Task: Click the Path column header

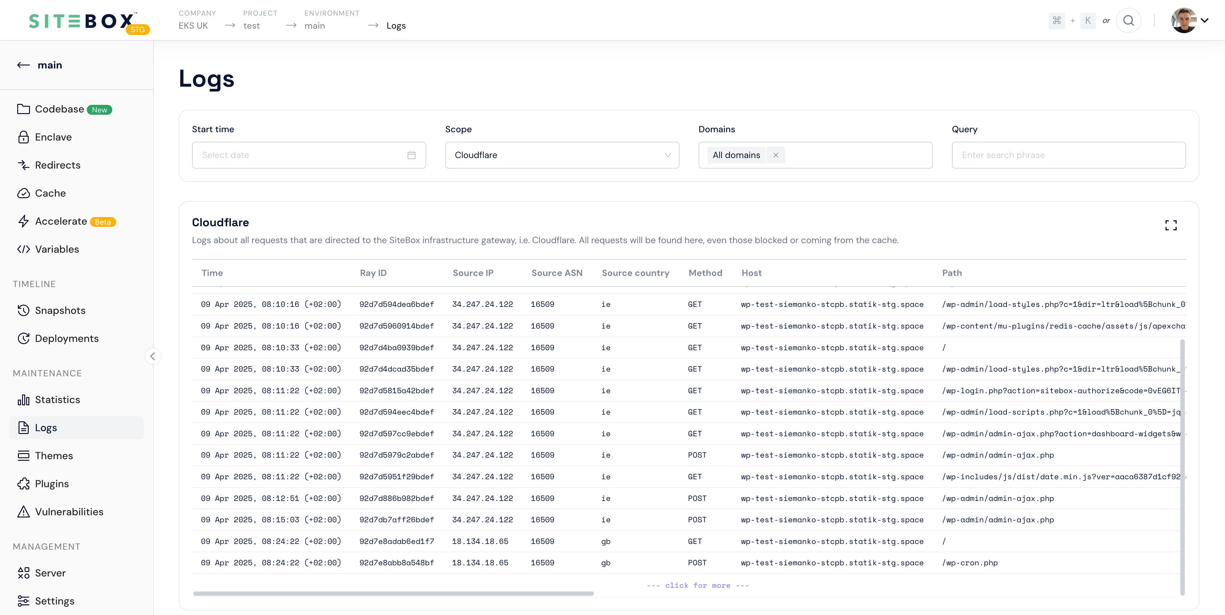Action: 952,273
